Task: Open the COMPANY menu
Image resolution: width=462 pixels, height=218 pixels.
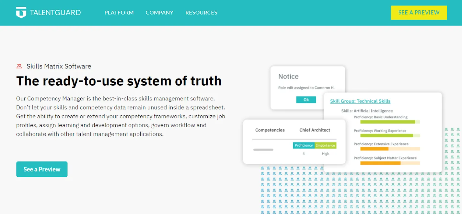Action: tap(159, 13)
